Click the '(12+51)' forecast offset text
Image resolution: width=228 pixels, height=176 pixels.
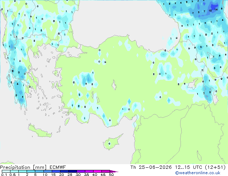215,167
